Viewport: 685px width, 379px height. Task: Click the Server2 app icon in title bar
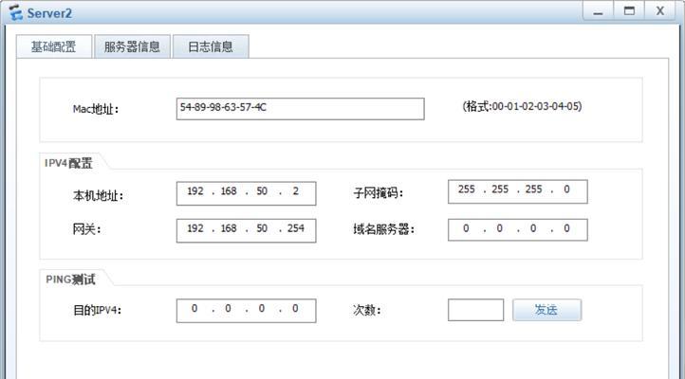[16, 12]
